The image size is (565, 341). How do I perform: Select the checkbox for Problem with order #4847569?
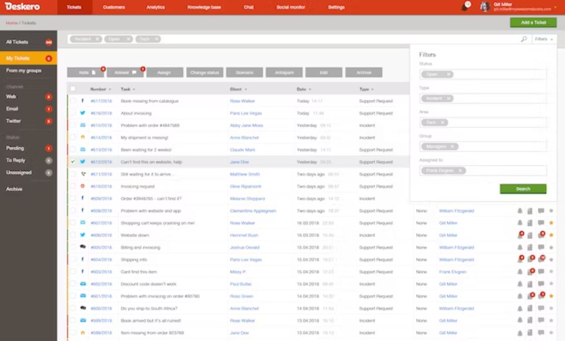point(73,126)
